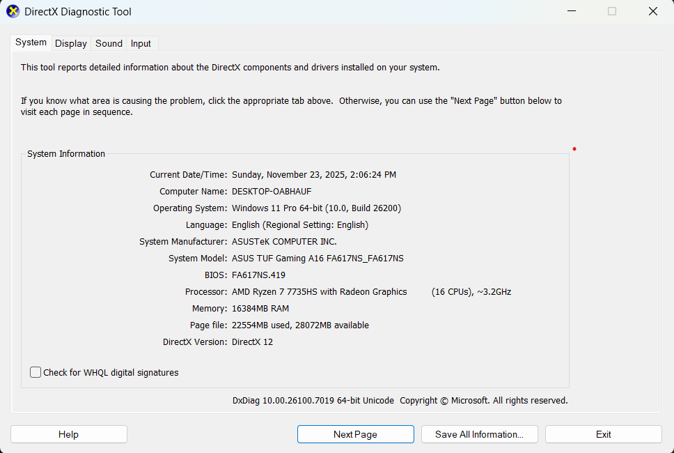Screen dimensions: 674x453
Task: Click the DirectX Version value text
Action: coord(252,342)
